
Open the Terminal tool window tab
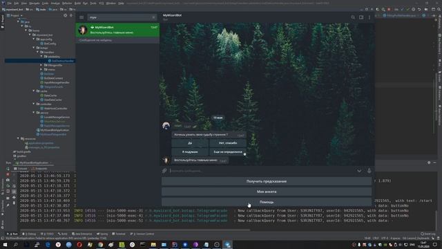click(119, 234)
